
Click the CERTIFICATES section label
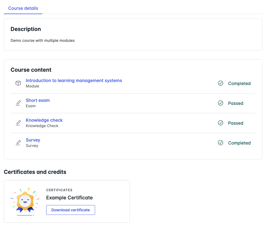click(x=59, y=190)
